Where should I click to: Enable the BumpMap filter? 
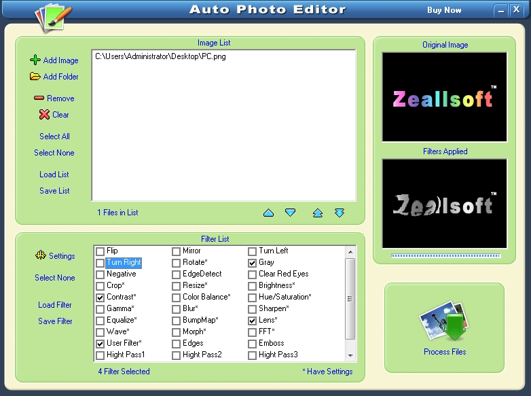tap(176, 321)
